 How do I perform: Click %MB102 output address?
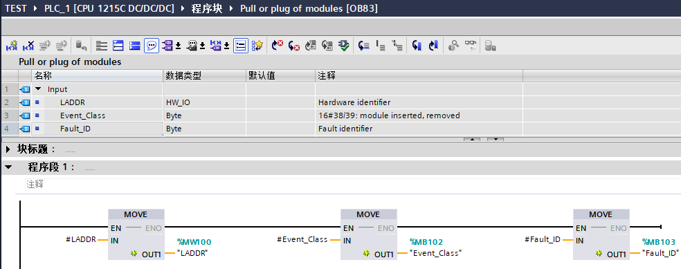click(x=426, y=242)
